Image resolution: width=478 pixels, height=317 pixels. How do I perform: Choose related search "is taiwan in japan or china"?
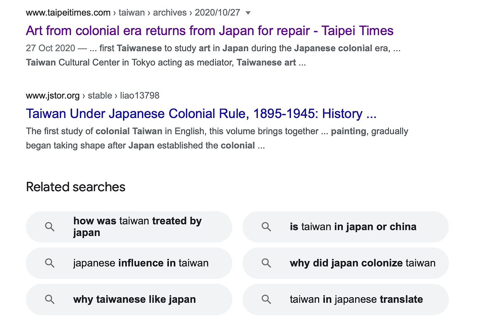(x=353, y=227)
